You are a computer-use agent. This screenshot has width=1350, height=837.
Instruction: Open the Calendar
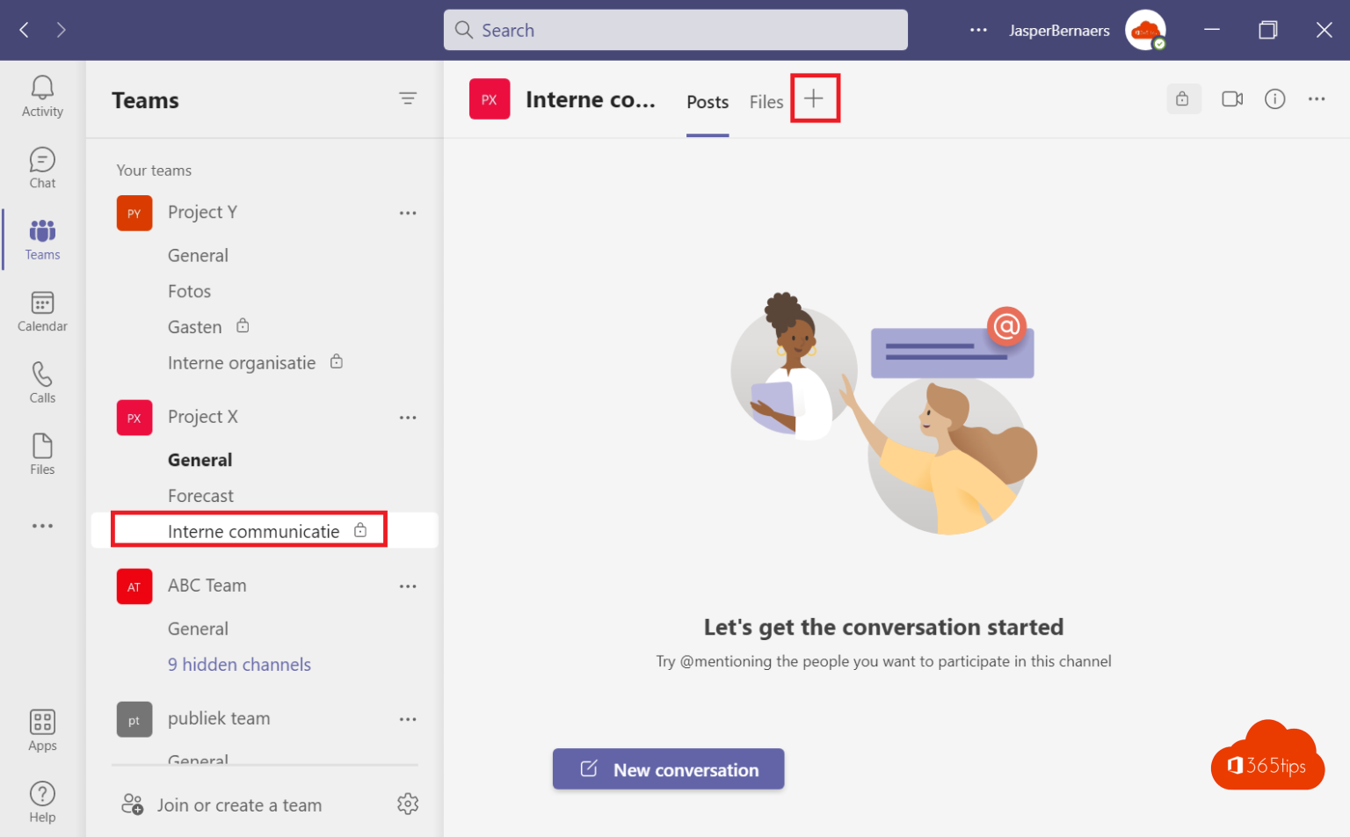pos(41,310)
